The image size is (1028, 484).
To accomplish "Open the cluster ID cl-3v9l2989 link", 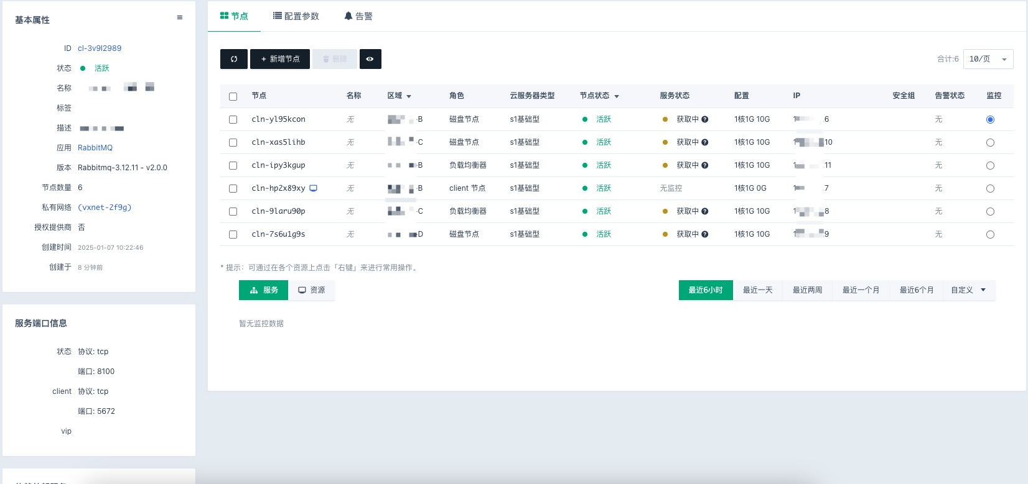I will pos(100,48).
